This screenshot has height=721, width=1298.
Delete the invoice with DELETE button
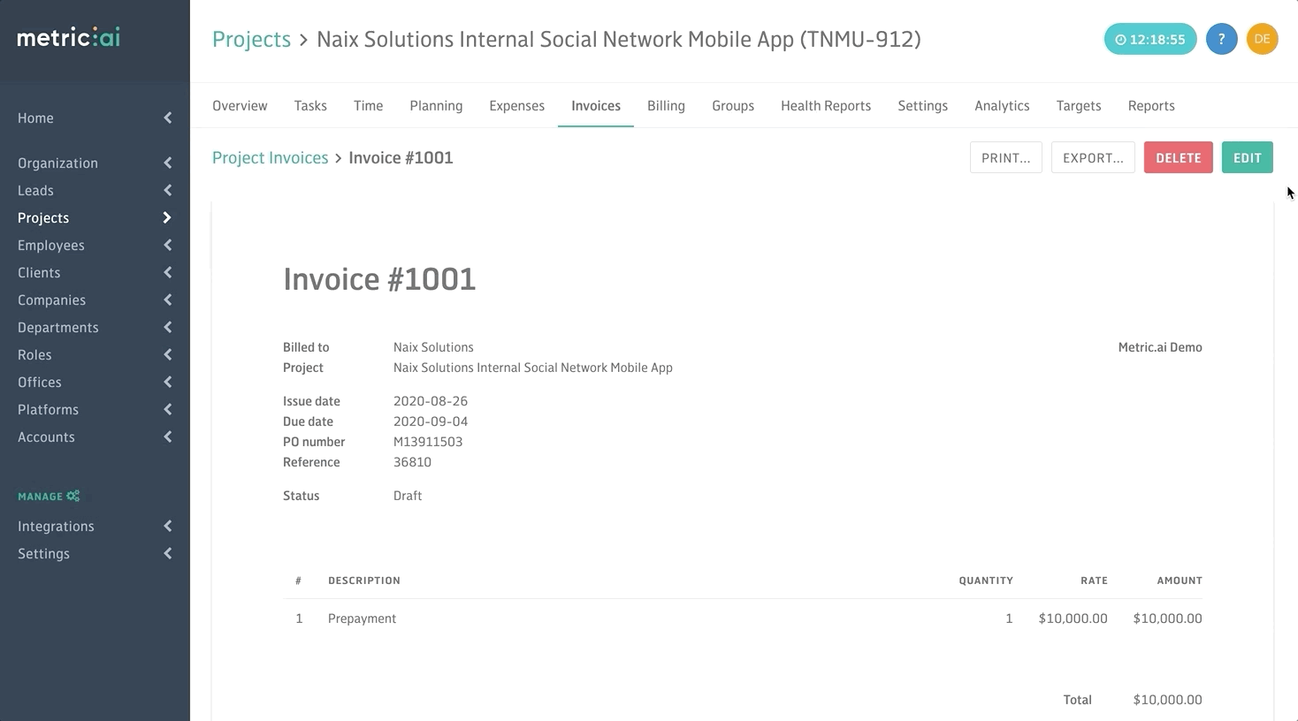point(1178,157)
